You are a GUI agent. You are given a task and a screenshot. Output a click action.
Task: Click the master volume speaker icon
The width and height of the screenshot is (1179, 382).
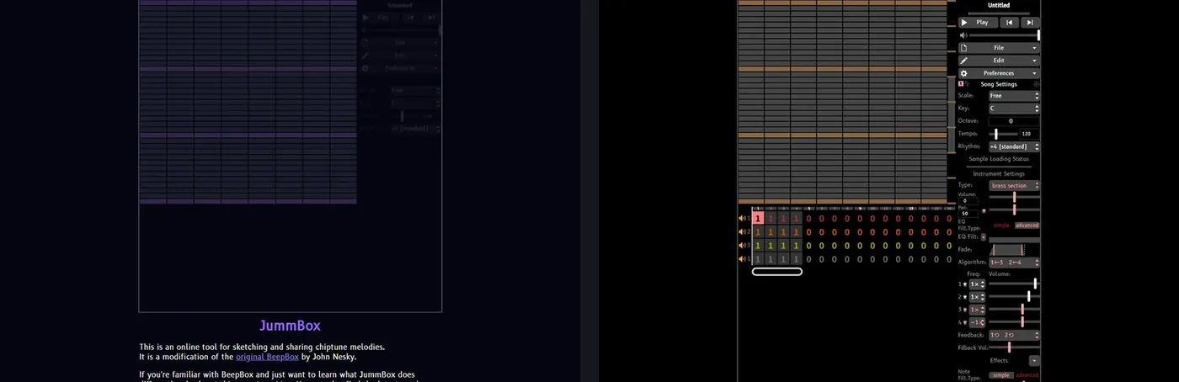click(963, 35)
